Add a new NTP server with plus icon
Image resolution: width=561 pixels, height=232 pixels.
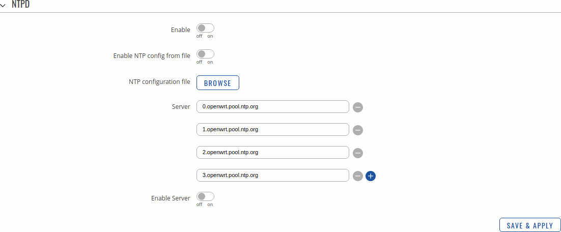[x=371, y=176]
